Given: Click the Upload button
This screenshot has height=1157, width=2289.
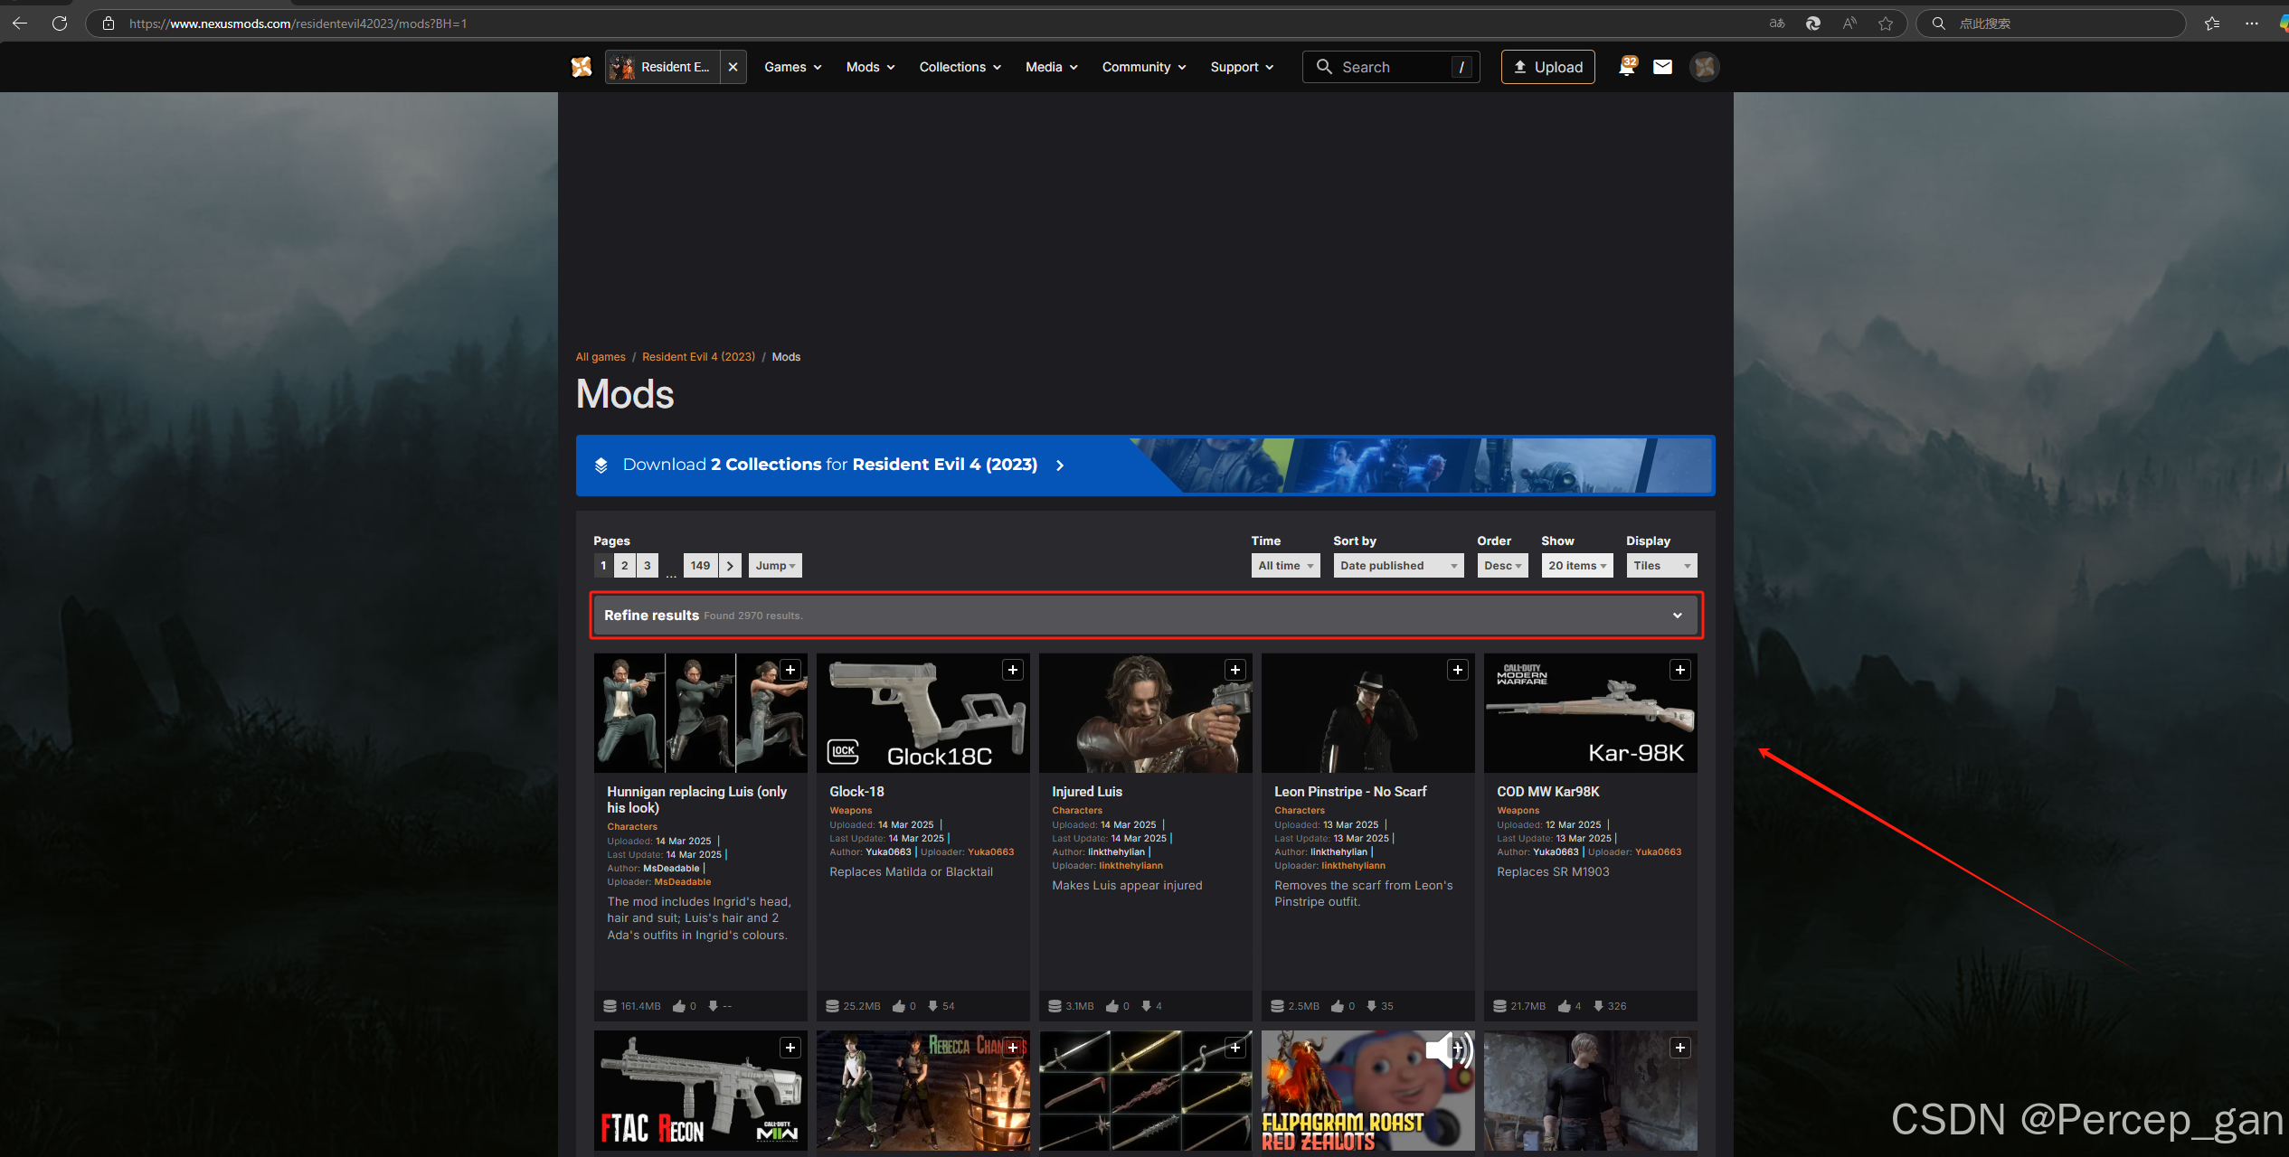Looking at the screenshot, I should [x=1547, y=67].
